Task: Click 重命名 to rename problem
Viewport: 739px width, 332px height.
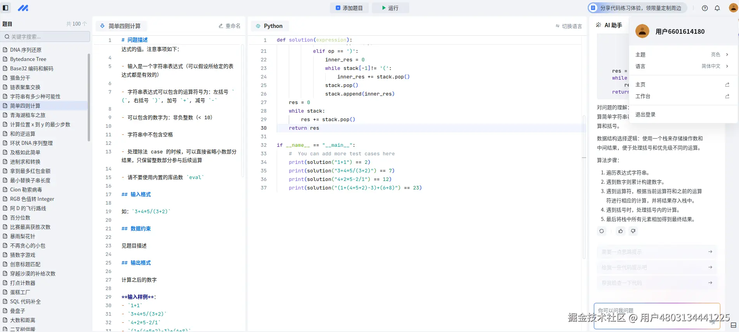Action: point(229,26)
